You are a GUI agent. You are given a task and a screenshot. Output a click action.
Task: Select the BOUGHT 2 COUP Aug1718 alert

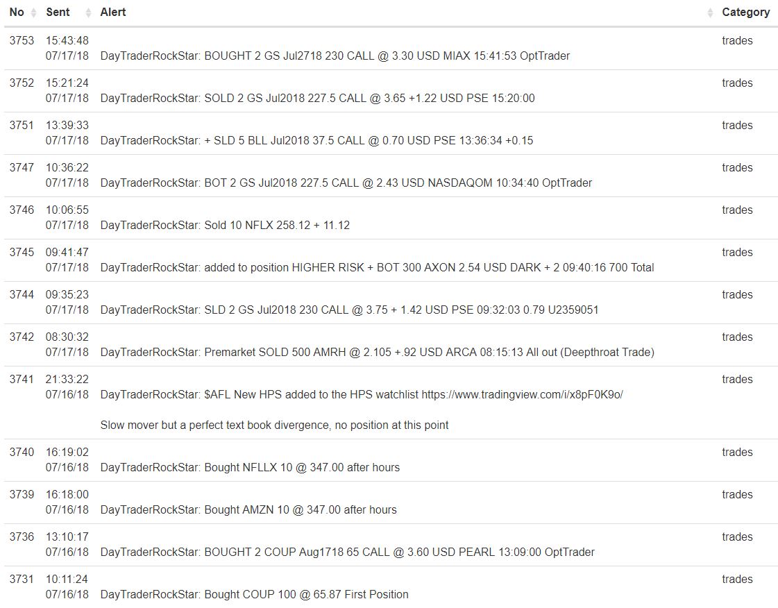(x=347, y=552)
